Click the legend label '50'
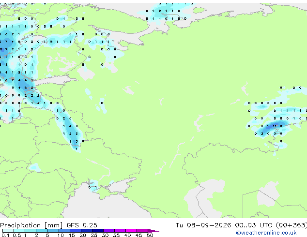 pyautogui.click(x=150, y=235)
